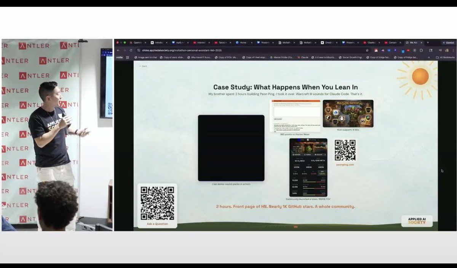The width and height of the screenshot is (457, 268).
Task: Open the apps grid icon in bookmarks bar
Action: 128,57
